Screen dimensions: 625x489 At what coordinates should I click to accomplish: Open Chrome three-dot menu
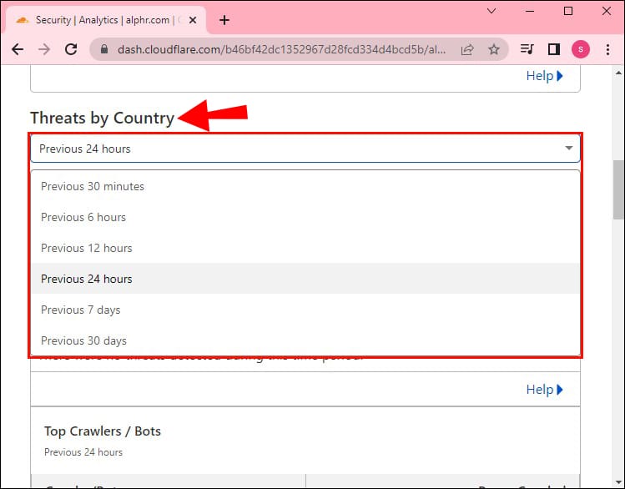click(x=607, y=50)
